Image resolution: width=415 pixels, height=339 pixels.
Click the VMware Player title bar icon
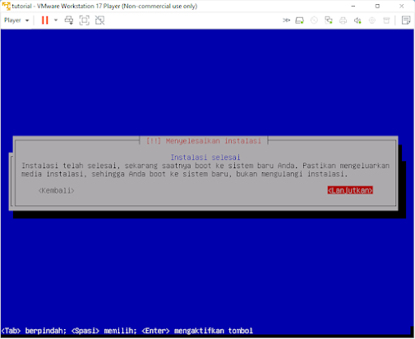(6, 6)
